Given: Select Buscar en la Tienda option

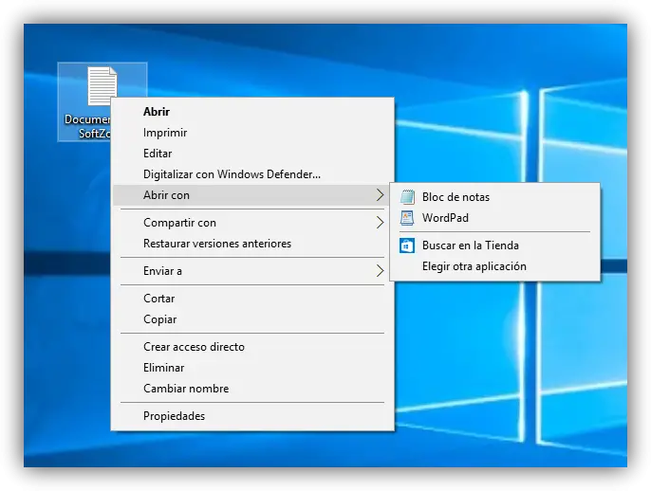Looking at the screenshot, I should tap(495, 245).
